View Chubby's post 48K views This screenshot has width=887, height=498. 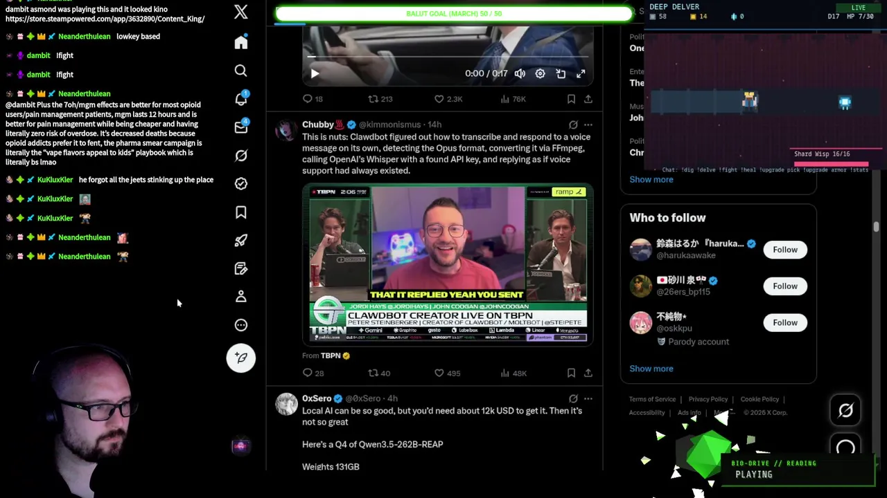513,373
